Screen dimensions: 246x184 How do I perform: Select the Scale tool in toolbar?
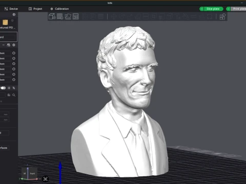[x=130, y=16]
